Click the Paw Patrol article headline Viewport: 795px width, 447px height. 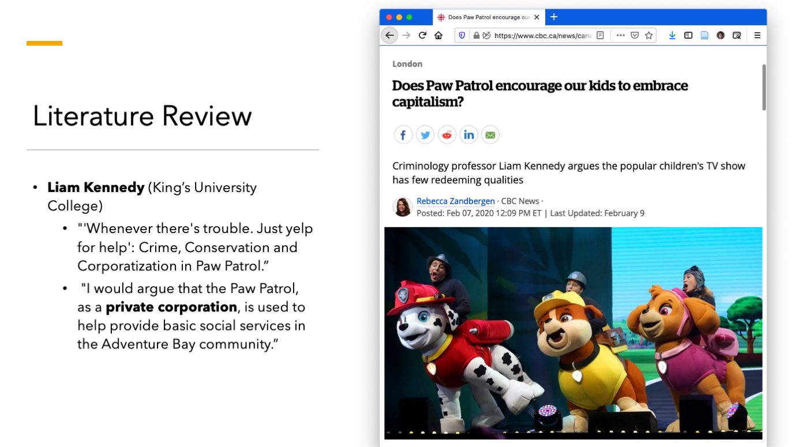[540, 93]
